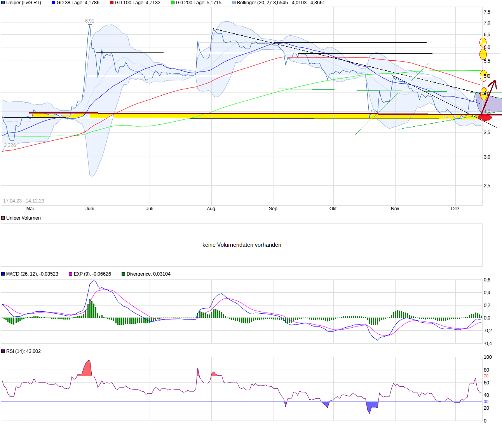The image size is (502, 426).
Task: Click the Uniper Volumen red legend swatch
Action: pos(3,218)
